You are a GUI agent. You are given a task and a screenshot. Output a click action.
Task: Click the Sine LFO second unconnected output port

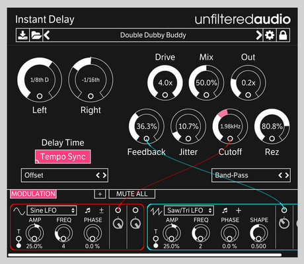click(135, 210)
